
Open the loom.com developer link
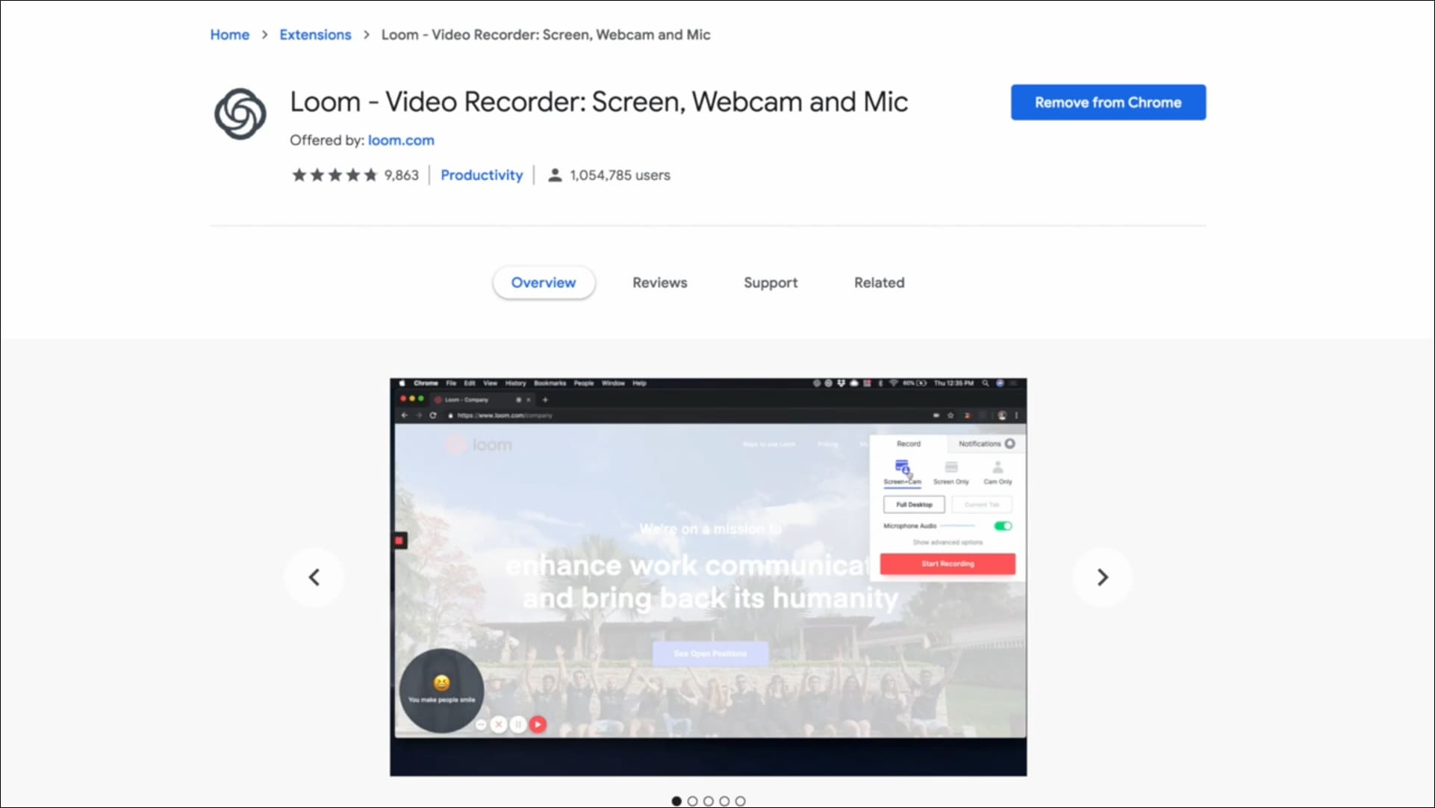pyautogui.click(x=400, y=140)
